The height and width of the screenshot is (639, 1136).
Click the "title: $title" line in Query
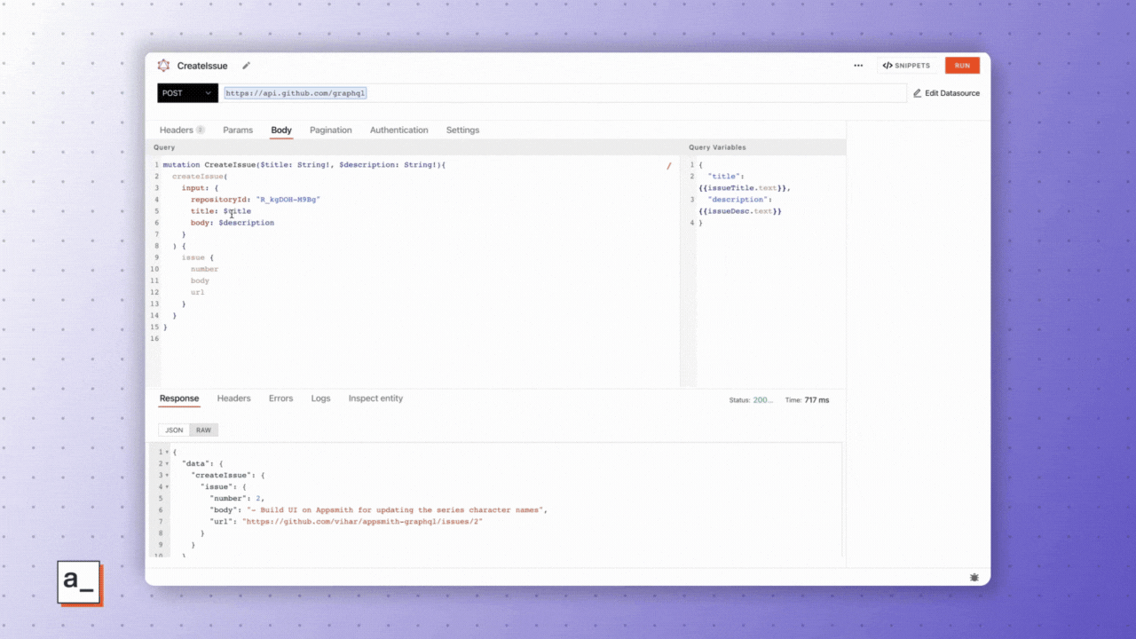click(221, 211)
